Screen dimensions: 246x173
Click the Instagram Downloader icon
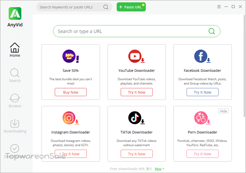click(70, 118)
